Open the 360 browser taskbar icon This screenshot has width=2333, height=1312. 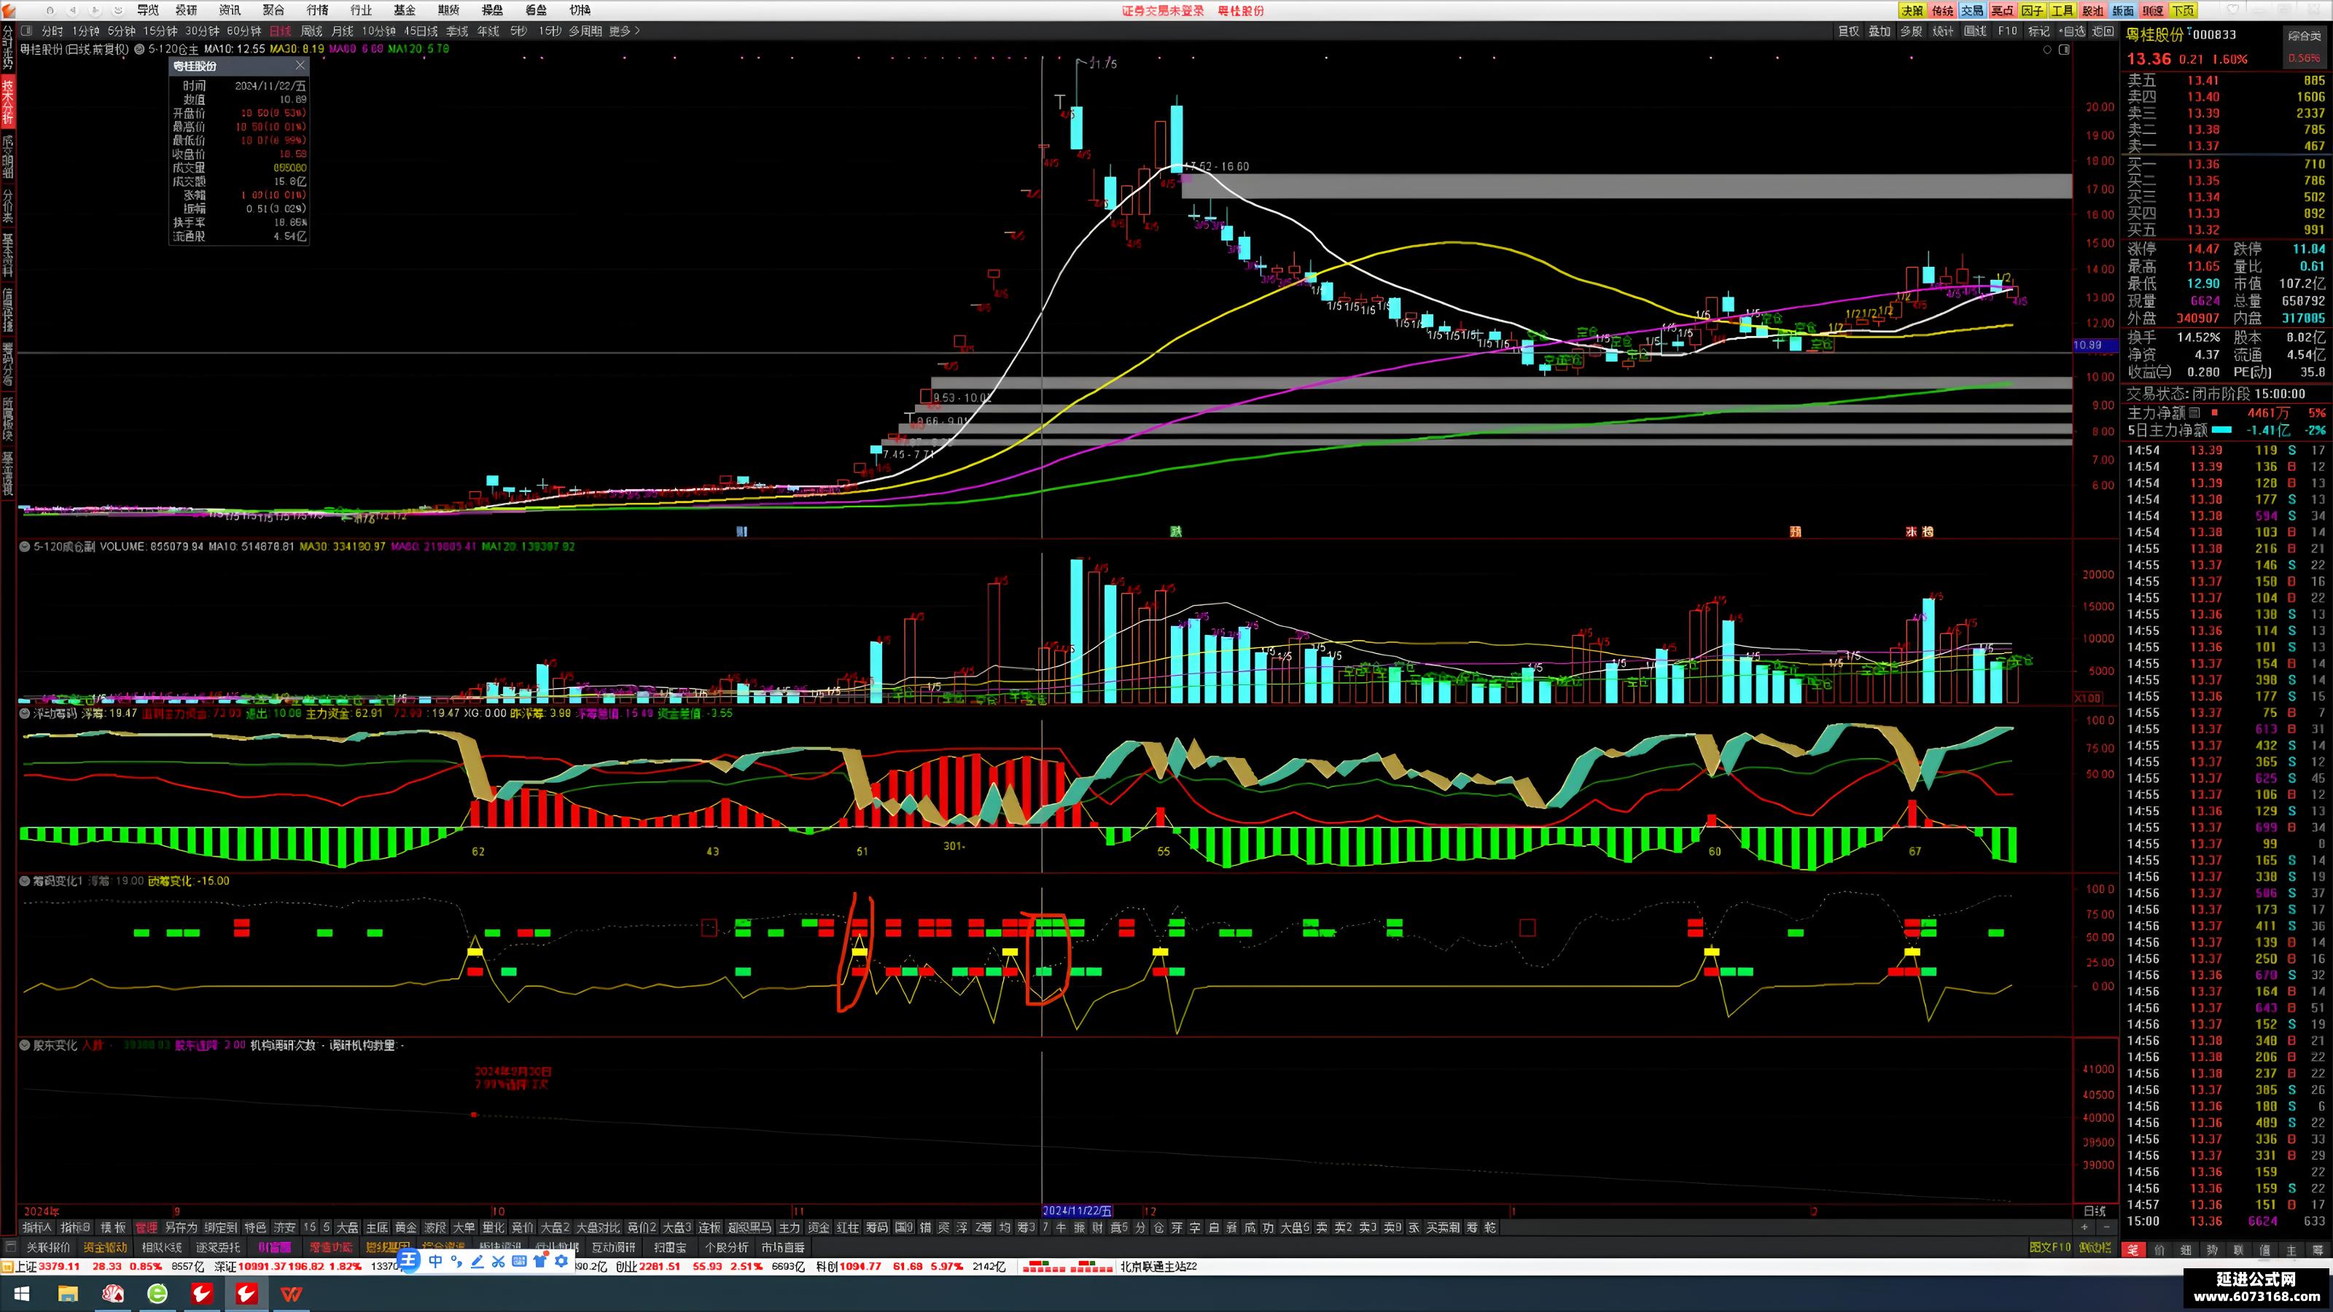click(x=157, y=1294)
